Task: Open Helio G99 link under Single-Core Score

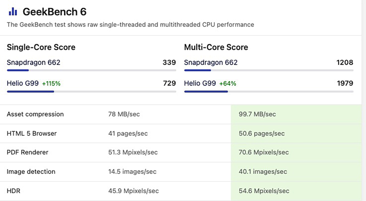Action: click(23, 83)
